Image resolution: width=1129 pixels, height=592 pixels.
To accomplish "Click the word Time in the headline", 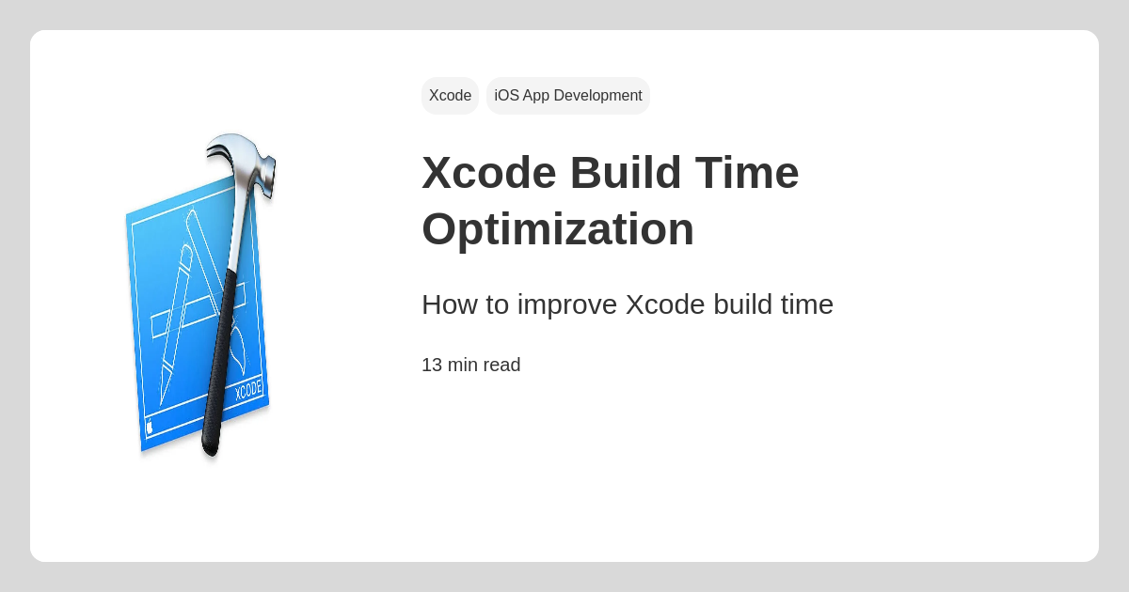I will (747, 173).
